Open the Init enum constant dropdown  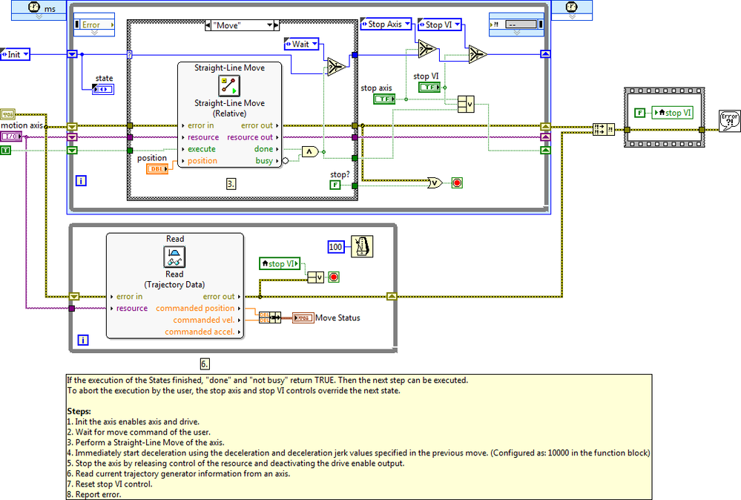pos(26,54)
